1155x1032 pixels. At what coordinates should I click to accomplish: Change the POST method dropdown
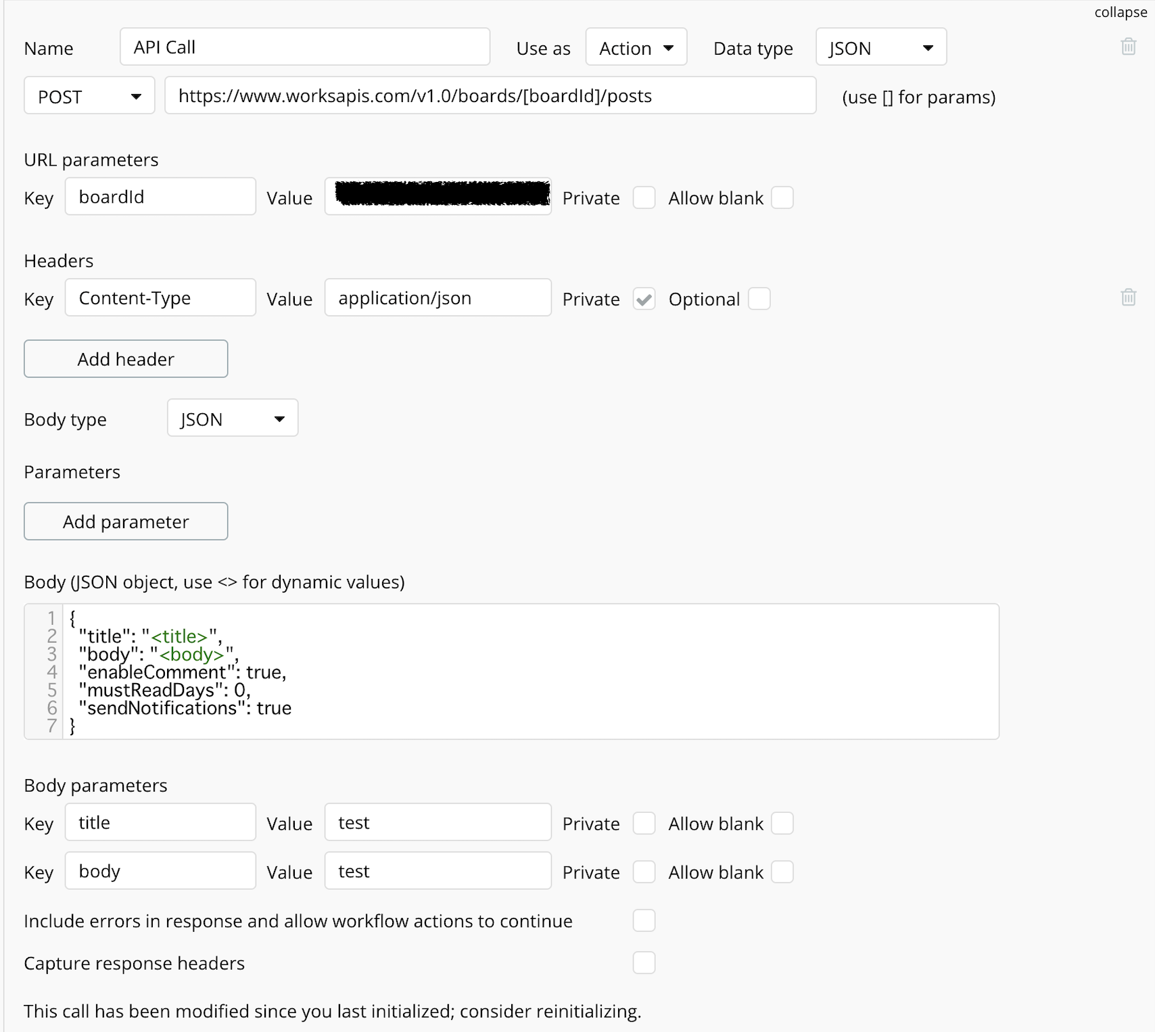(89, 96)
